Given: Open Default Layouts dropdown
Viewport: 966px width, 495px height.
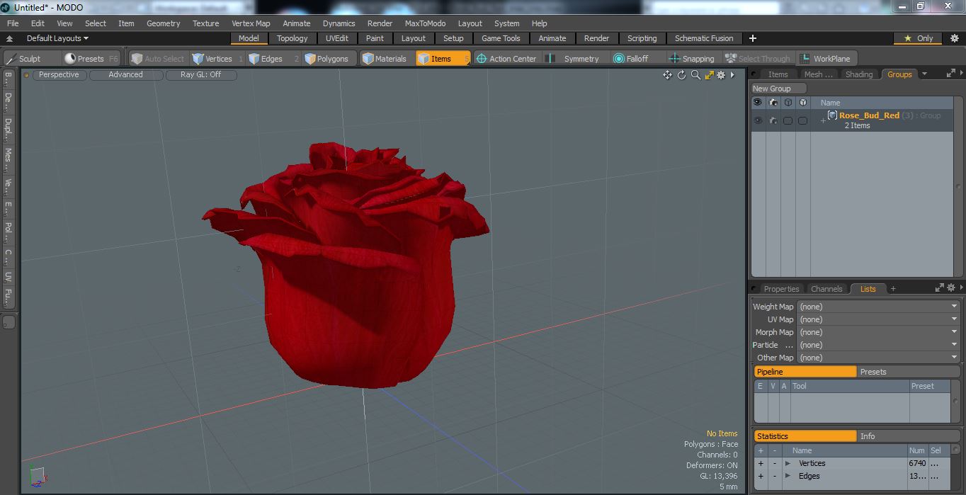Looking at the screenshot, I should click(x=57, y=38).
